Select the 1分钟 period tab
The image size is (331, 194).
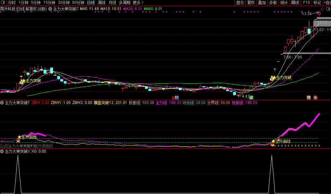pos(23,3)
